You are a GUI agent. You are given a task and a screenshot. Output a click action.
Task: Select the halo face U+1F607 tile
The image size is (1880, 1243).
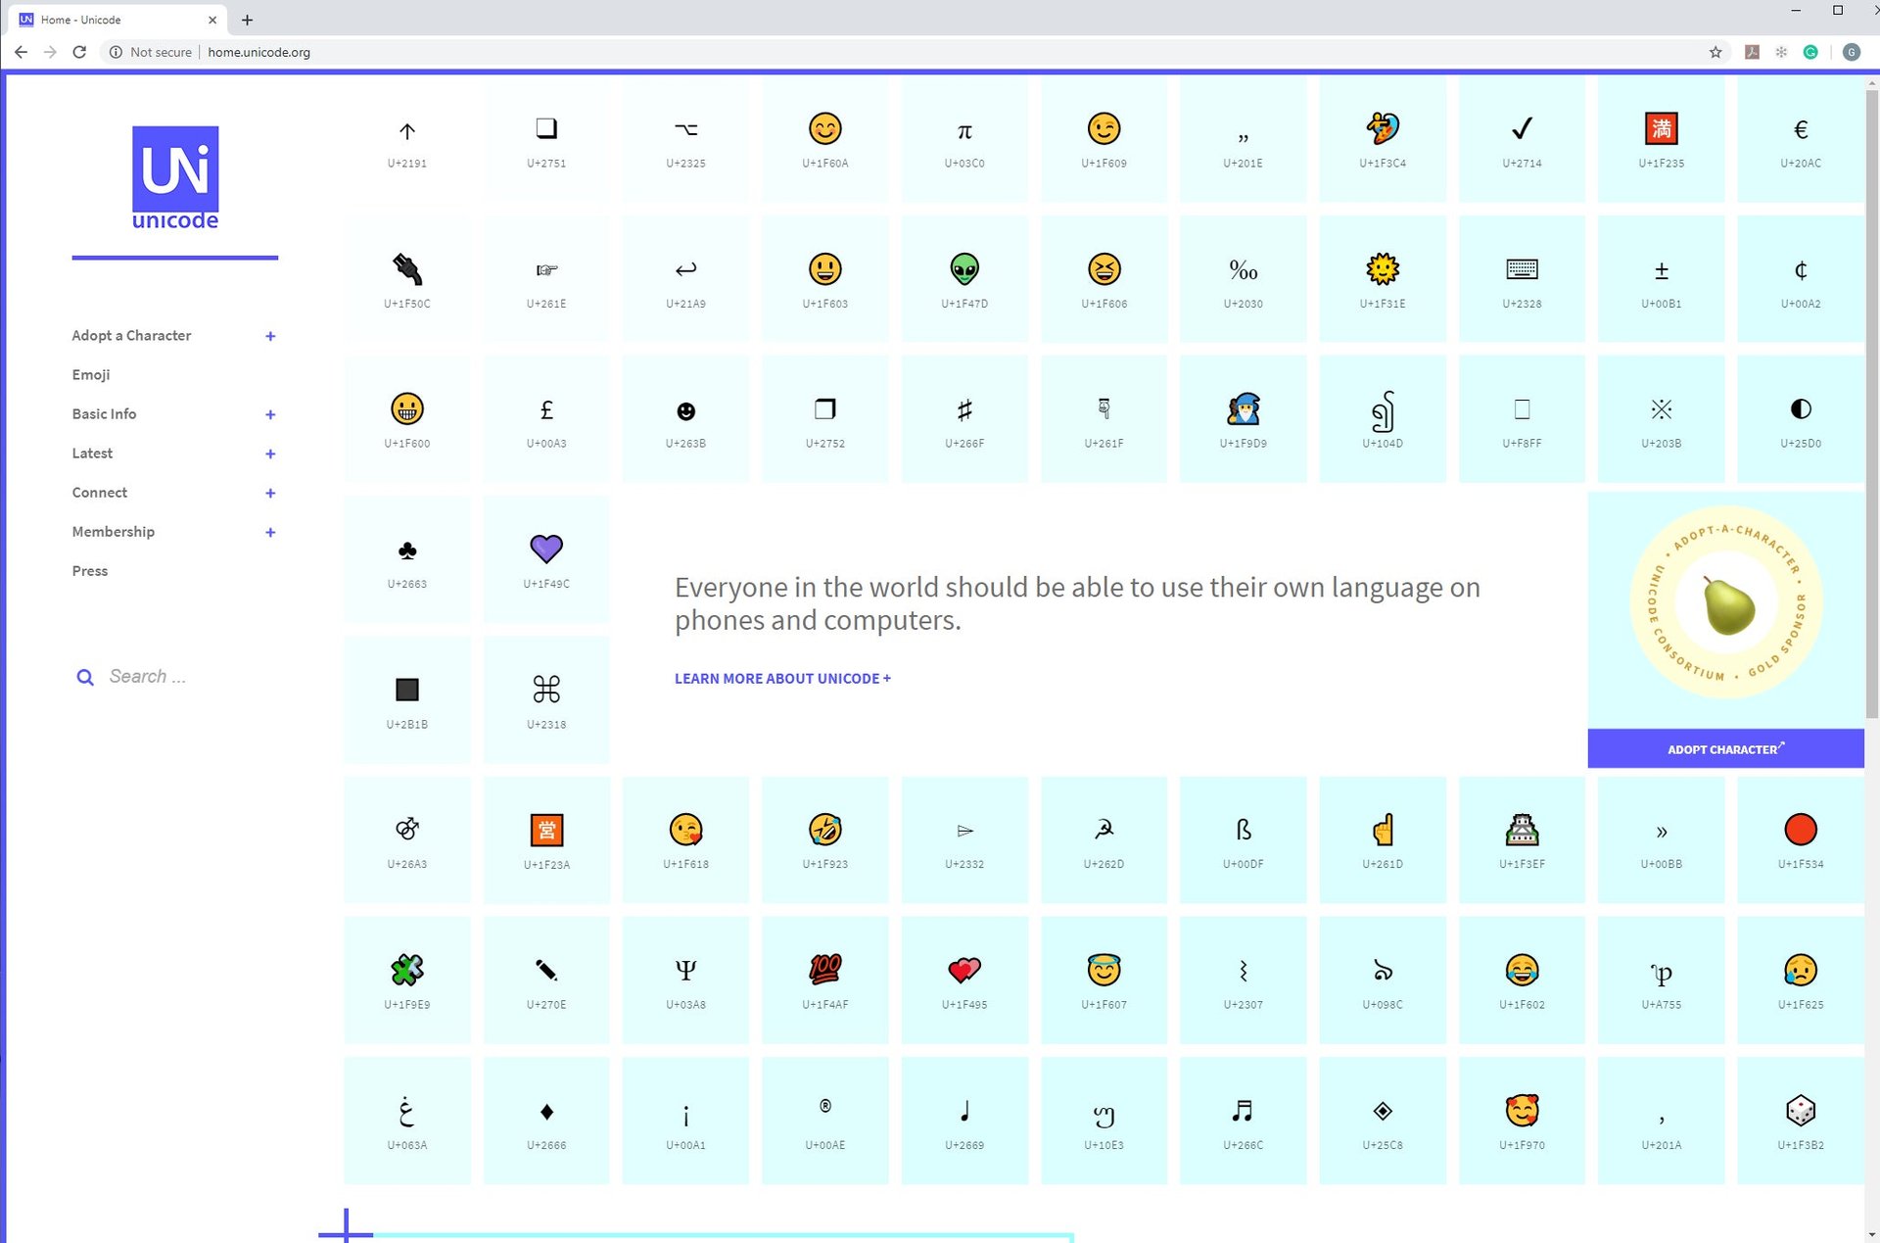point(1104,980)
